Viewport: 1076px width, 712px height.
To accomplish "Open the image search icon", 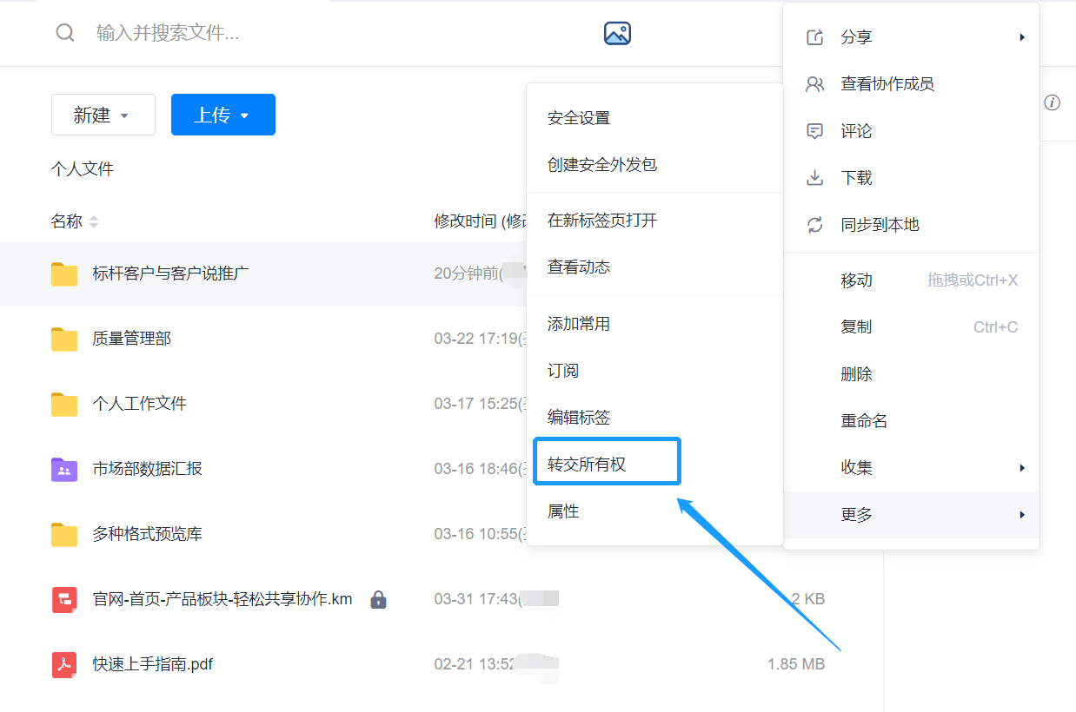I will tap(617, 33).
